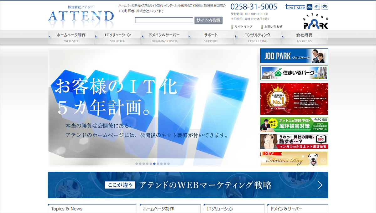
Task: Click the サイトマップ bullet icon
Action: coord(232,27)
